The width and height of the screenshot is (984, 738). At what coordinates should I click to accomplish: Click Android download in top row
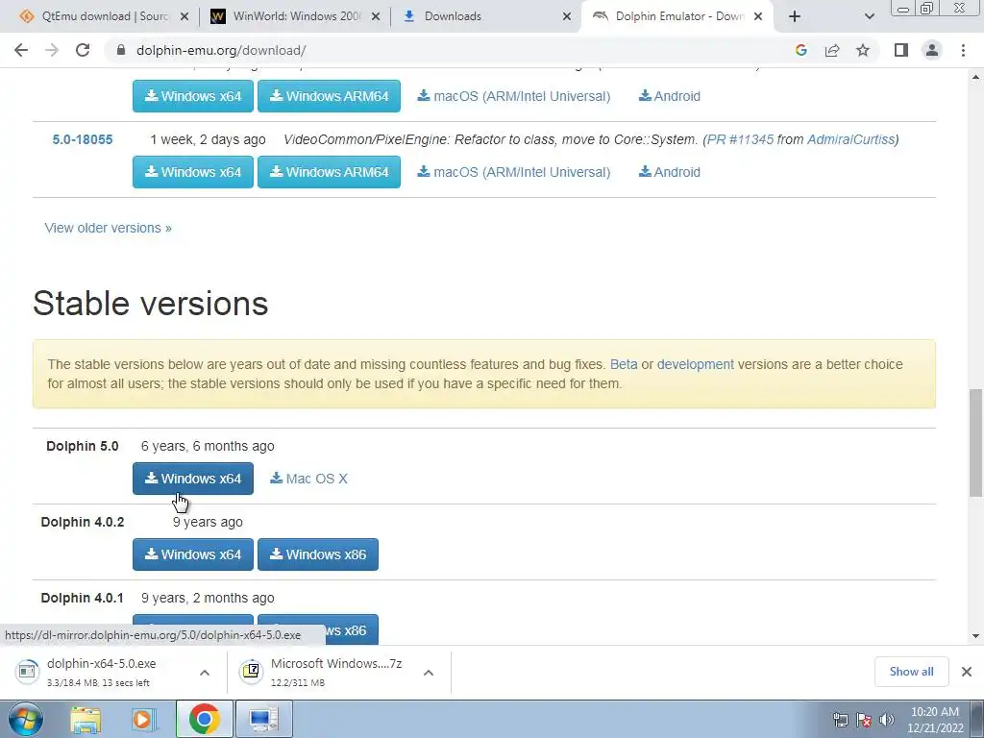tap(670, 96)
